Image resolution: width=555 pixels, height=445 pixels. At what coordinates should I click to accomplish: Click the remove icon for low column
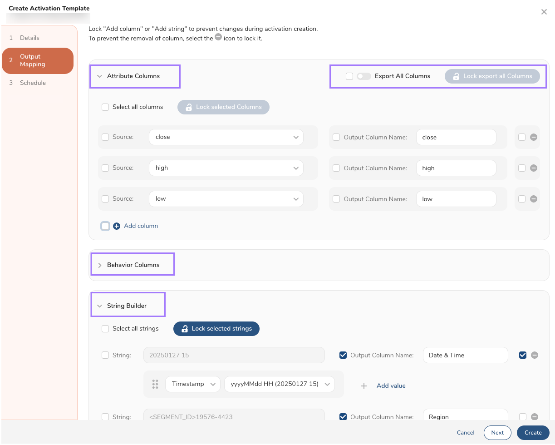pyautogui.click(x=534, y=199)
